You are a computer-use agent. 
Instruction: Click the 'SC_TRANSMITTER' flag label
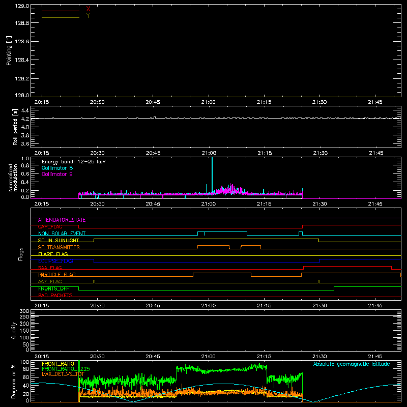[59, 247]
